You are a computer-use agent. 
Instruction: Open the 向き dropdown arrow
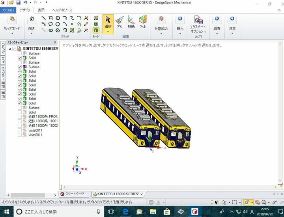coord(32,34)
